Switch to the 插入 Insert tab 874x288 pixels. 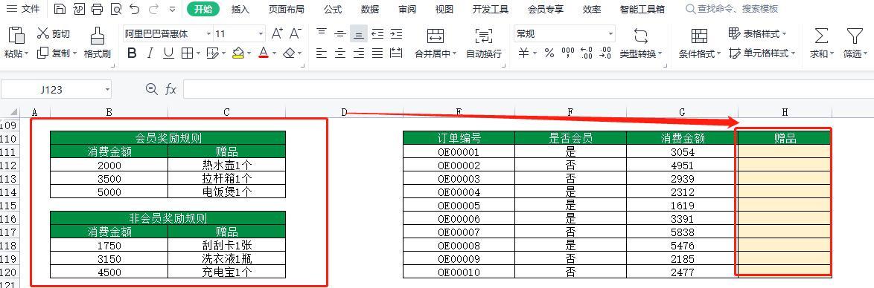point(240,9)
